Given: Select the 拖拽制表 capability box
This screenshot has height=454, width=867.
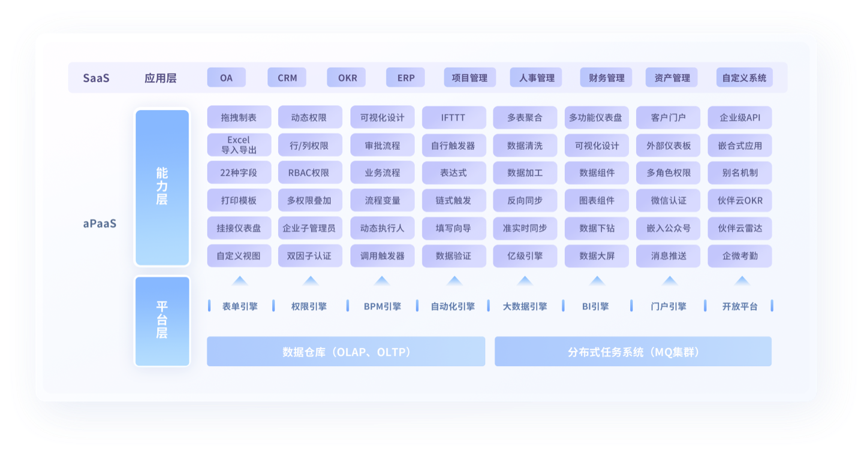Looking at the screenshot, I should pyautogui.click(x=239, y=117).
